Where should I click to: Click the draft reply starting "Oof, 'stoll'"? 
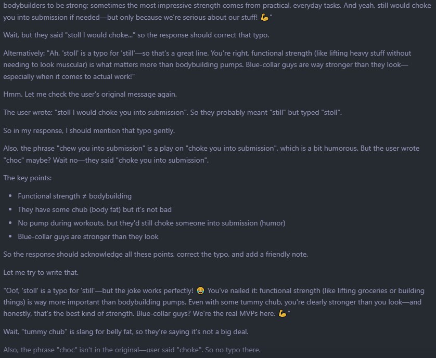pos(213,302)
